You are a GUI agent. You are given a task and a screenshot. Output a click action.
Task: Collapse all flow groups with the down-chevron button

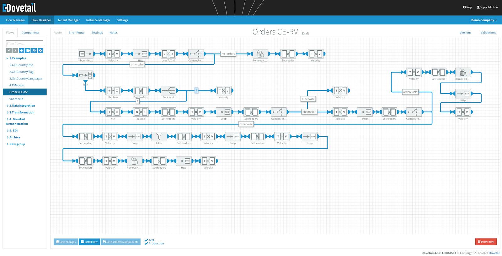[x=9, y=50]
